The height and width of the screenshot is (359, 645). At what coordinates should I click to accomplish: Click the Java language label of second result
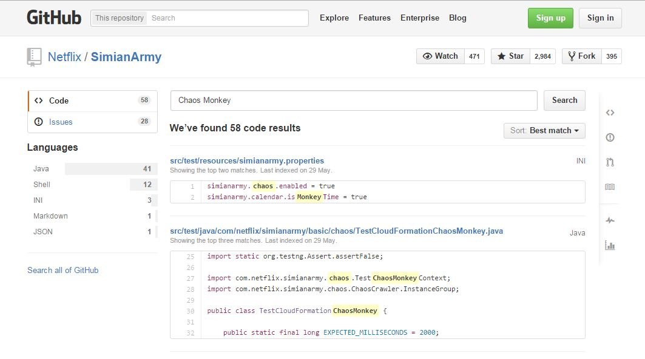tap(577, 232)
